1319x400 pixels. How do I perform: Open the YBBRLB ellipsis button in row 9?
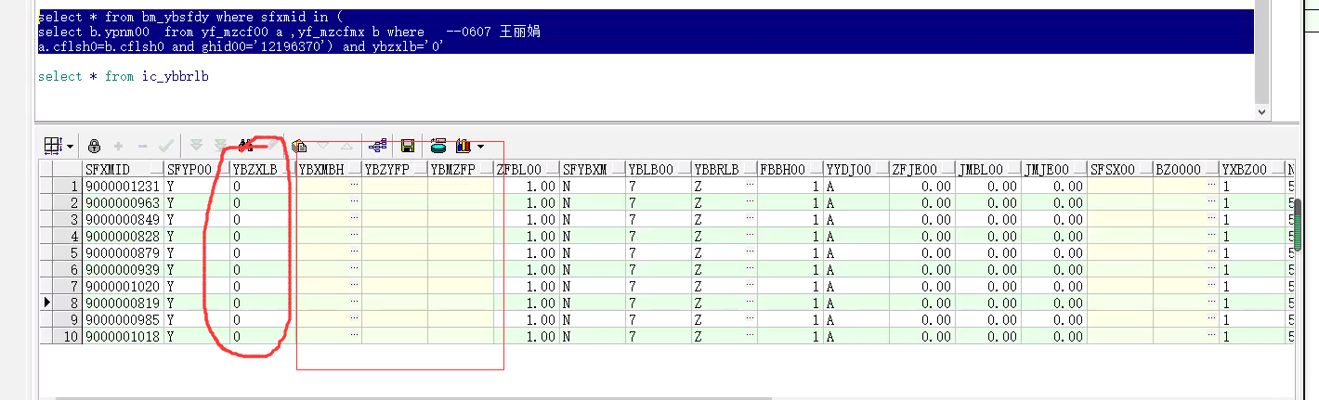750,319
